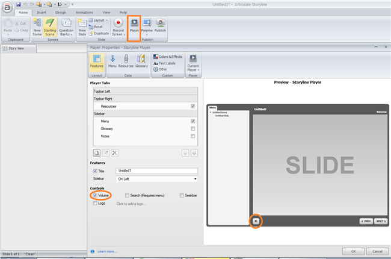Expand the Current Player dropdown
Screen dimensions: 391x259
pos(193,61)
